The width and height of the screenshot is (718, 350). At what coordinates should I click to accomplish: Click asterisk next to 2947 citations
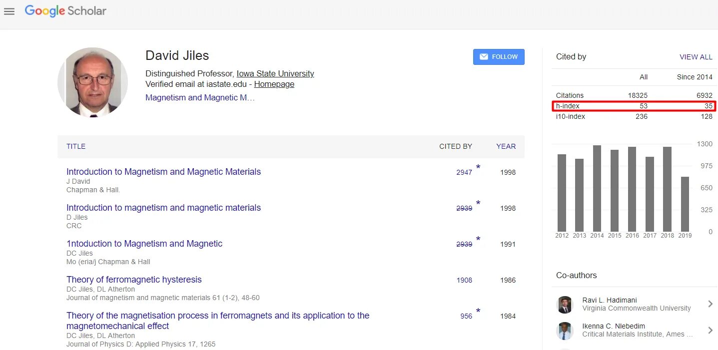478,167
